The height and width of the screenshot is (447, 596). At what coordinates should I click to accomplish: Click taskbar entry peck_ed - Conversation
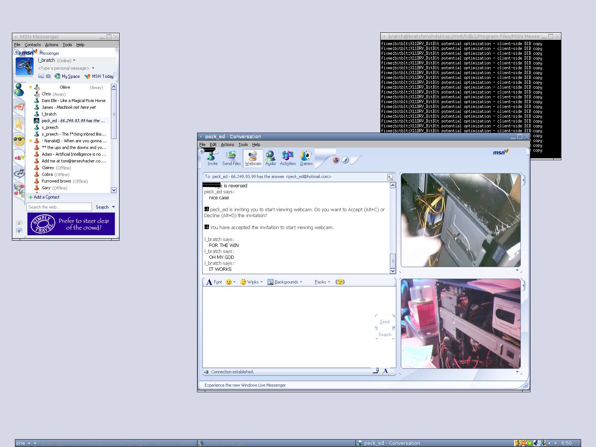tap(434, 443)
